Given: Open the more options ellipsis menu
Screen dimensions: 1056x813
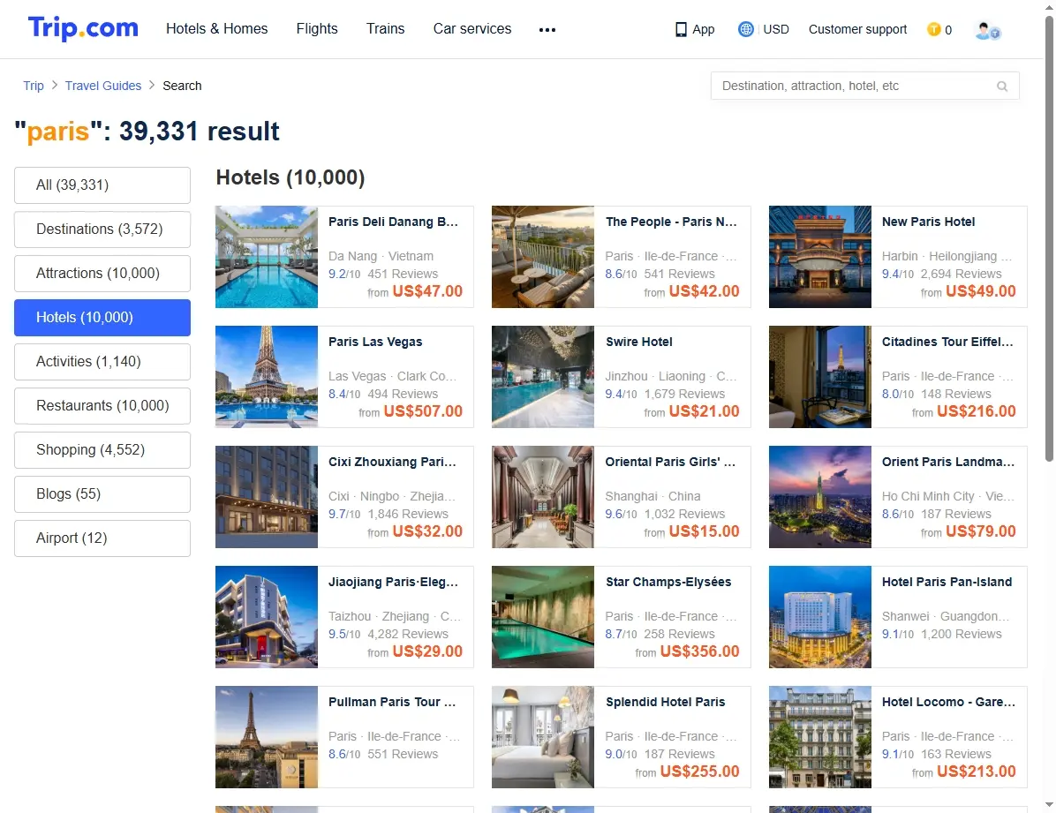Looking at the screenshot, I should pos(547,30).
